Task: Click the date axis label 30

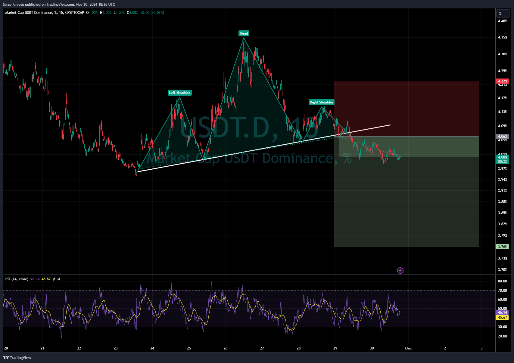Action: coord(372,348)
